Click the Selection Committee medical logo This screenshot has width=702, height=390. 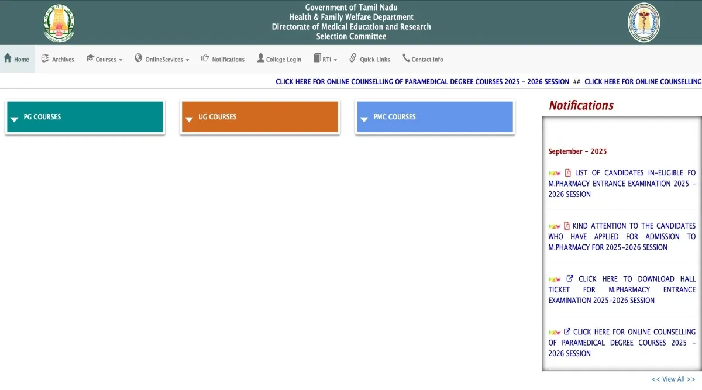(x=643, y=22)
